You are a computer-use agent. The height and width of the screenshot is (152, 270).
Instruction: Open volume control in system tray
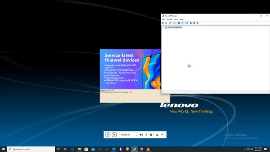coord(252,149)
